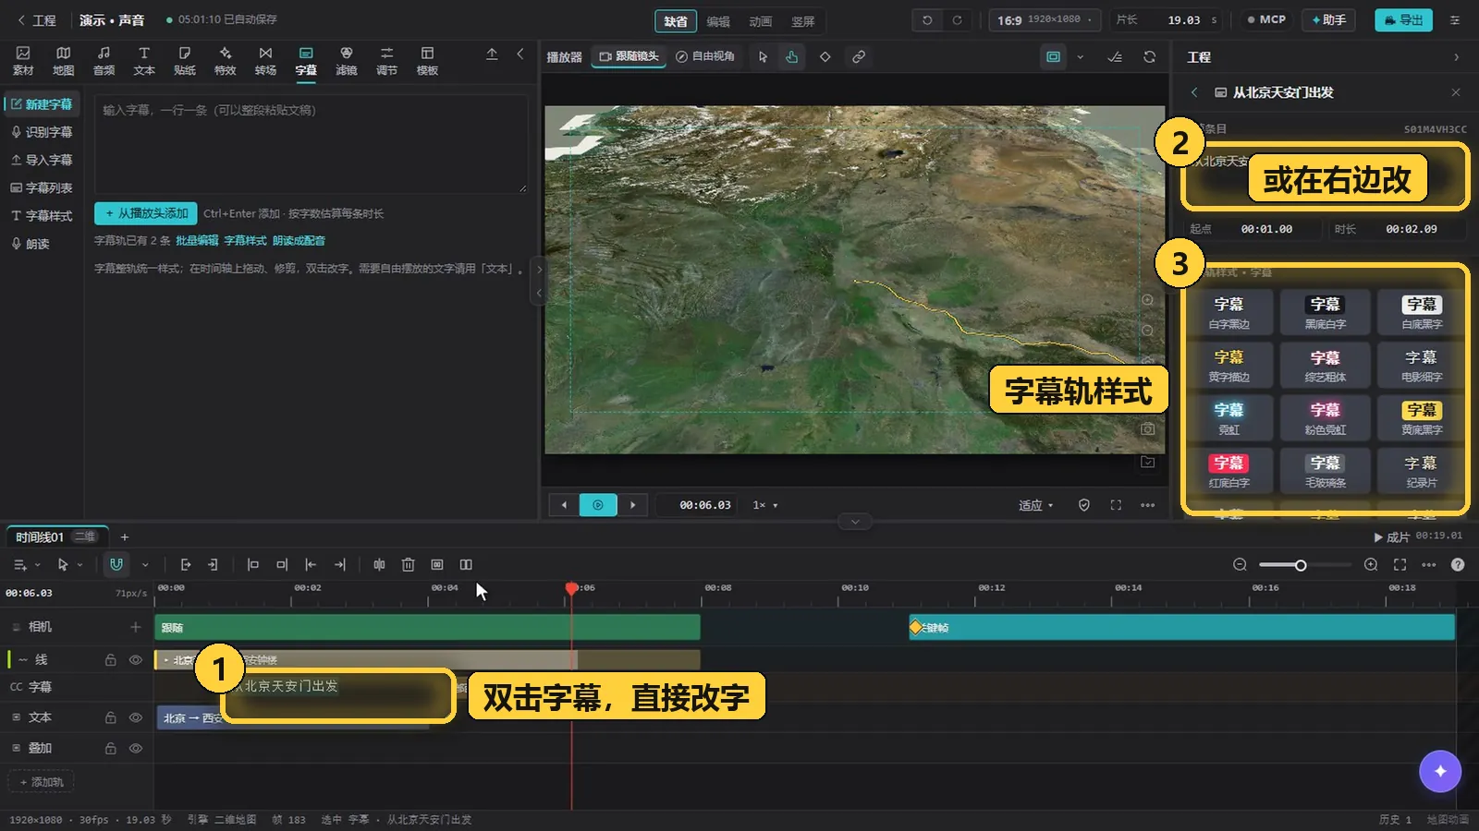The width and height of the screenshot is (1479, 831).
Task: Toggle visibility of the 线 track
Action: 136,659
